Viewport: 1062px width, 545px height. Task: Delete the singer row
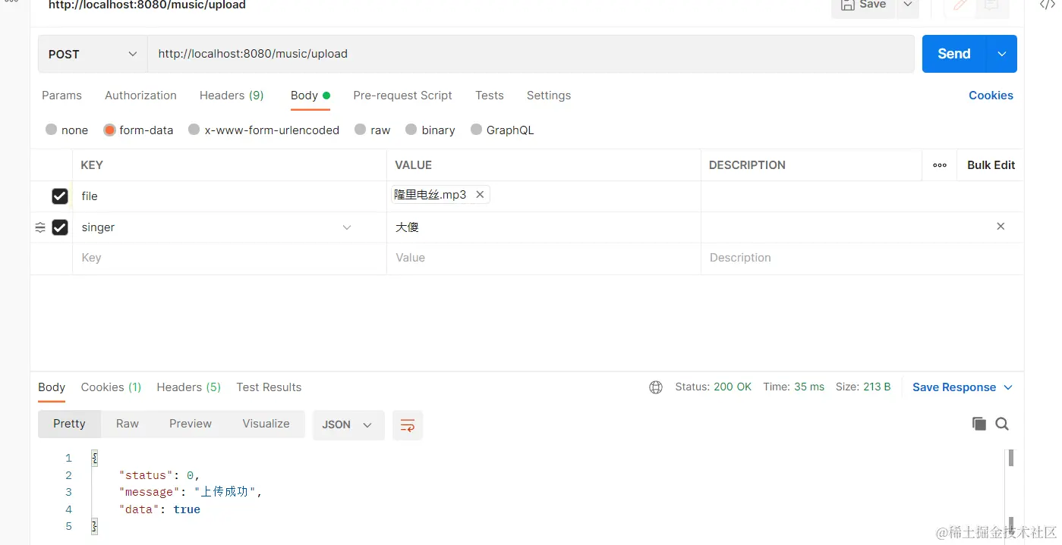(x=1001, y=227)
